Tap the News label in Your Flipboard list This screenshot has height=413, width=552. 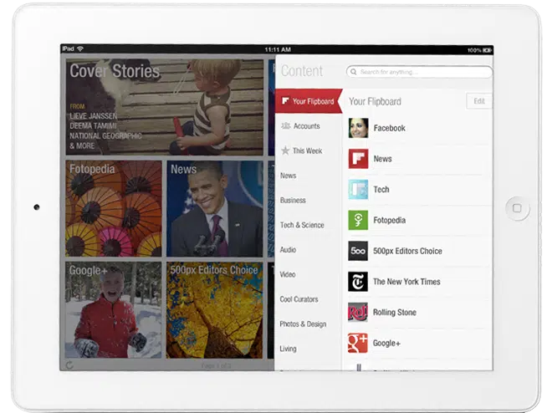pyautogui.click(x=383, y=159)
